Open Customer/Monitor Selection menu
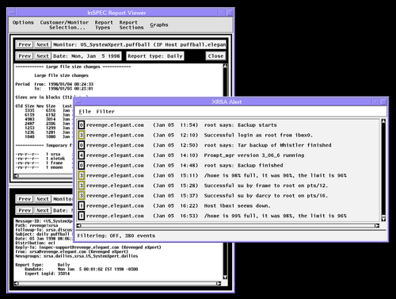The image size is (396, 299). click(64, 25)
